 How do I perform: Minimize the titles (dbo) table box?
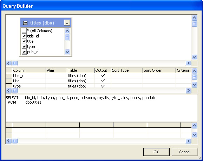(x=67, y=22)
